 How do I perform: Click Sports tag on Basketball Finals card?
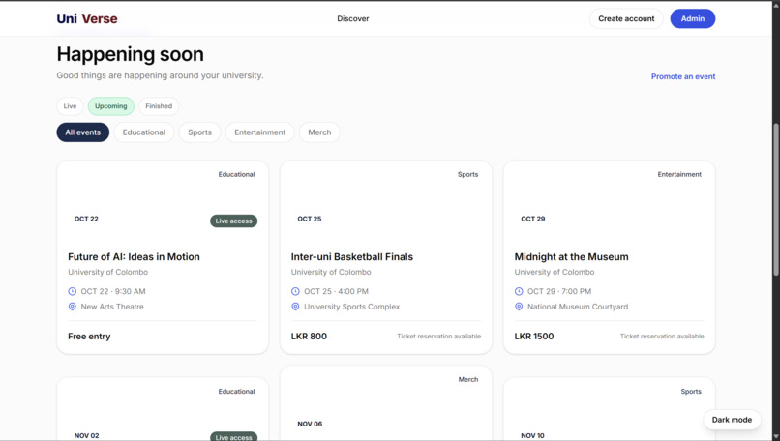(x=467, y=174)
